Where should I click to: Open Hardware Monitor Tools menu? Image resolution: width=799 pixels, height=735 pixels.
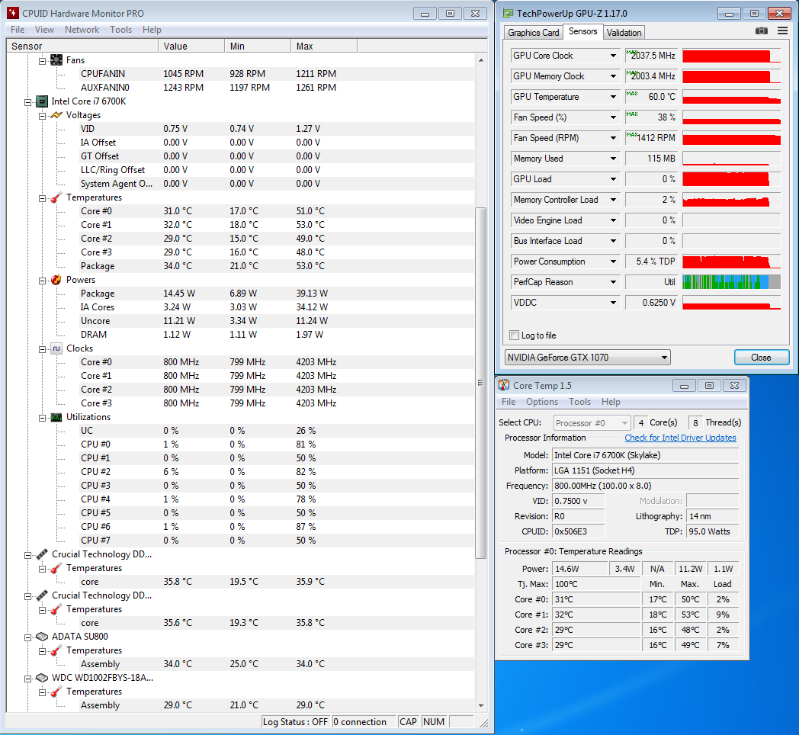120,30
